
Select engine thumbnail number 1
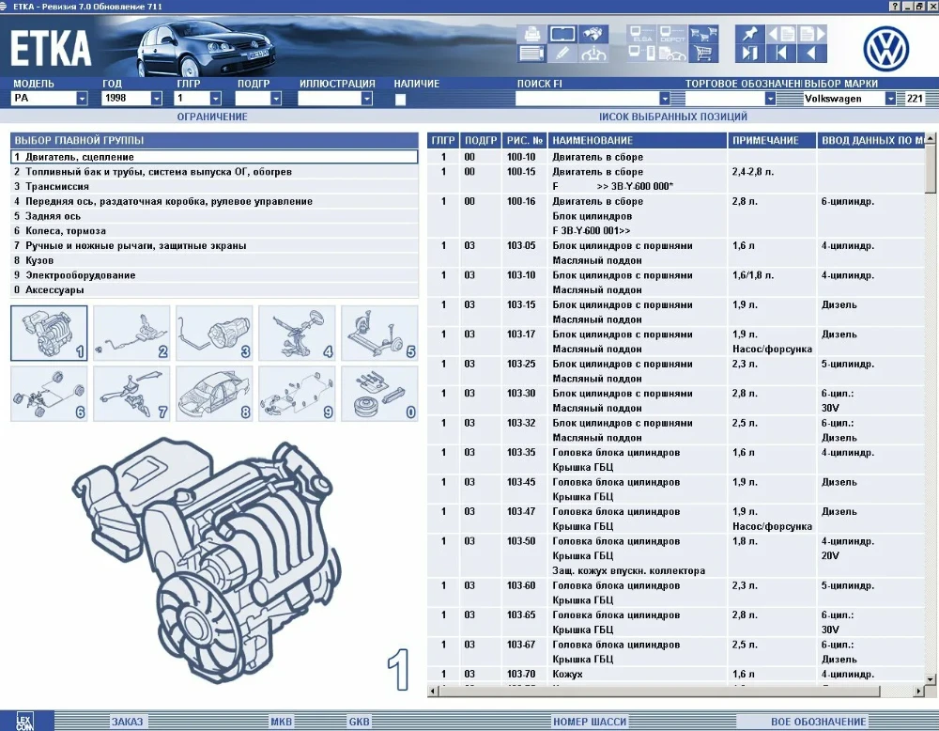pos(49,334)
